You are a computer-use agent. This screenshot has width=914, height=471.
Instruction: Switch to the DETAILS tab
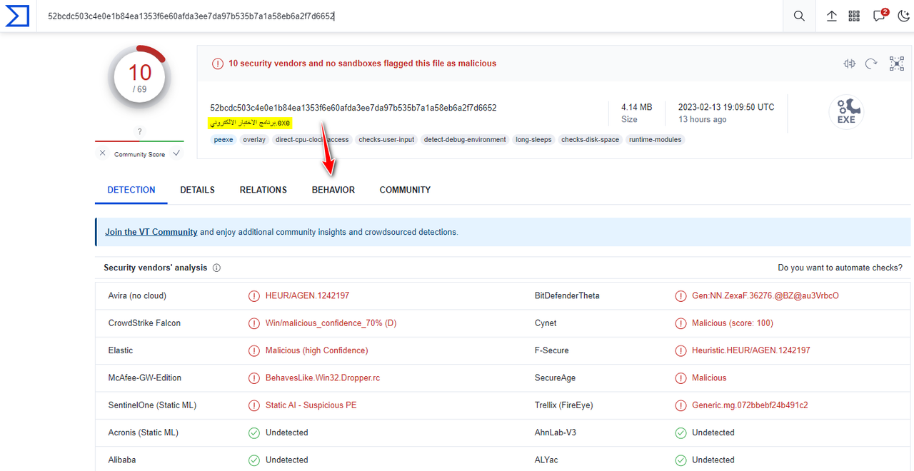(197, 190)
